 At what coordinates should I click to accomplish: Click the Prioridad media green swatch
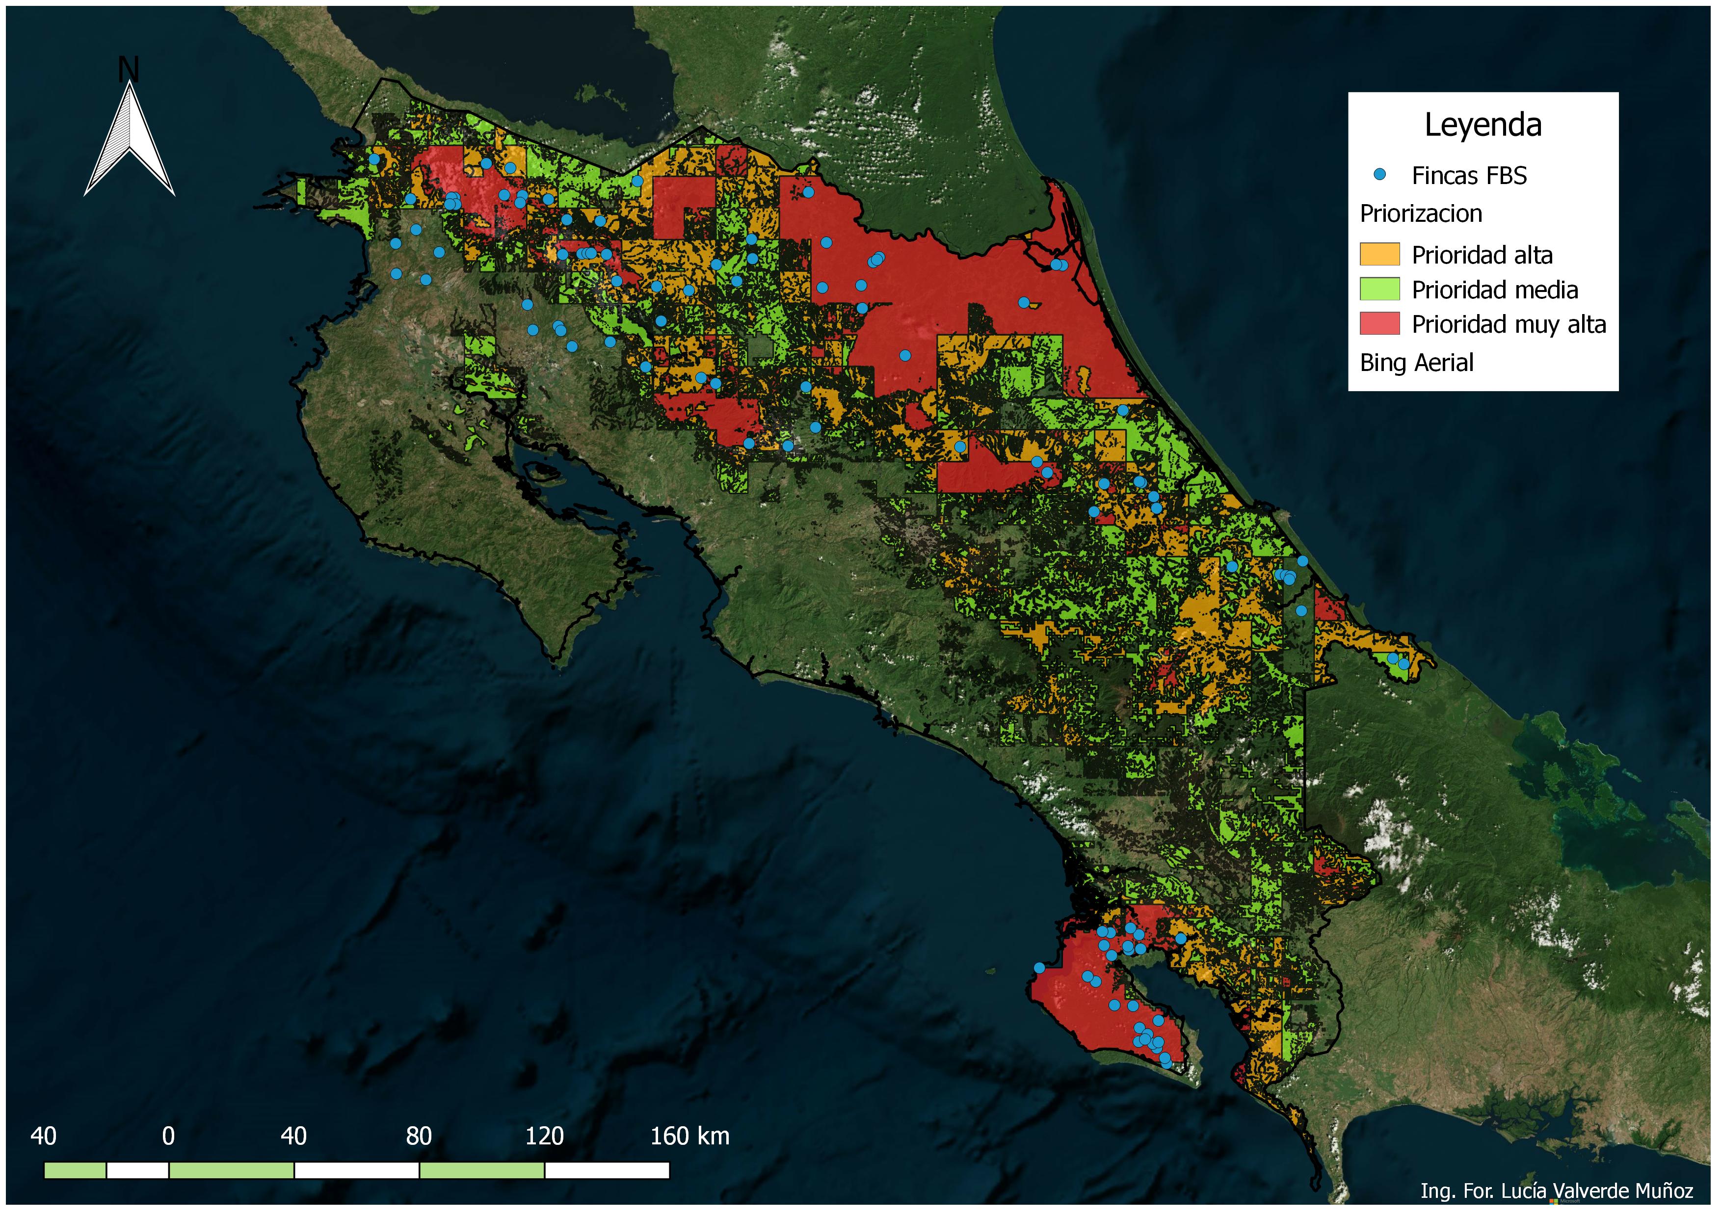[1380, 289]
